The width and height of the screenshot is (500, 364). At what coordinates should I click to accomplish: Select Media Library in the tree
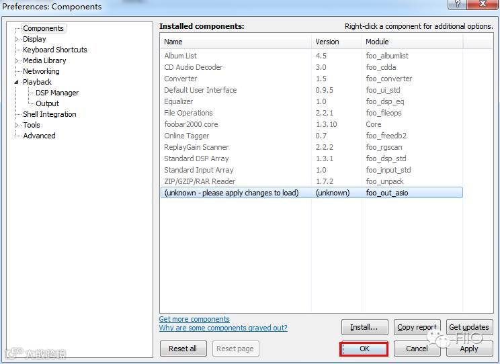(44, 60)
